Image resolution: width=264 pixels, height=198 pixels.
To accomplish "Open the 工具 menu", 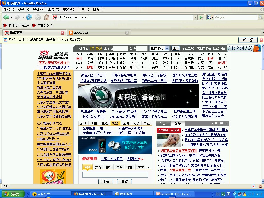I will (84, 9).
